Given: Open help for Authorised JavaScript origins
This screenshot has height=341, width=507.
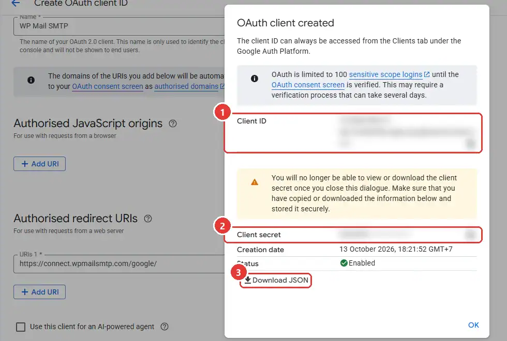Looking at the screenshot, I should 173,123.
